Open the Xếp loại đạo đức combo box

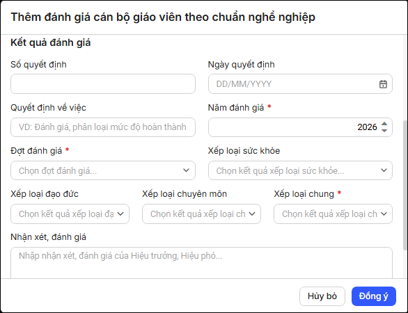pyautogui.click(x=70, y=214)
